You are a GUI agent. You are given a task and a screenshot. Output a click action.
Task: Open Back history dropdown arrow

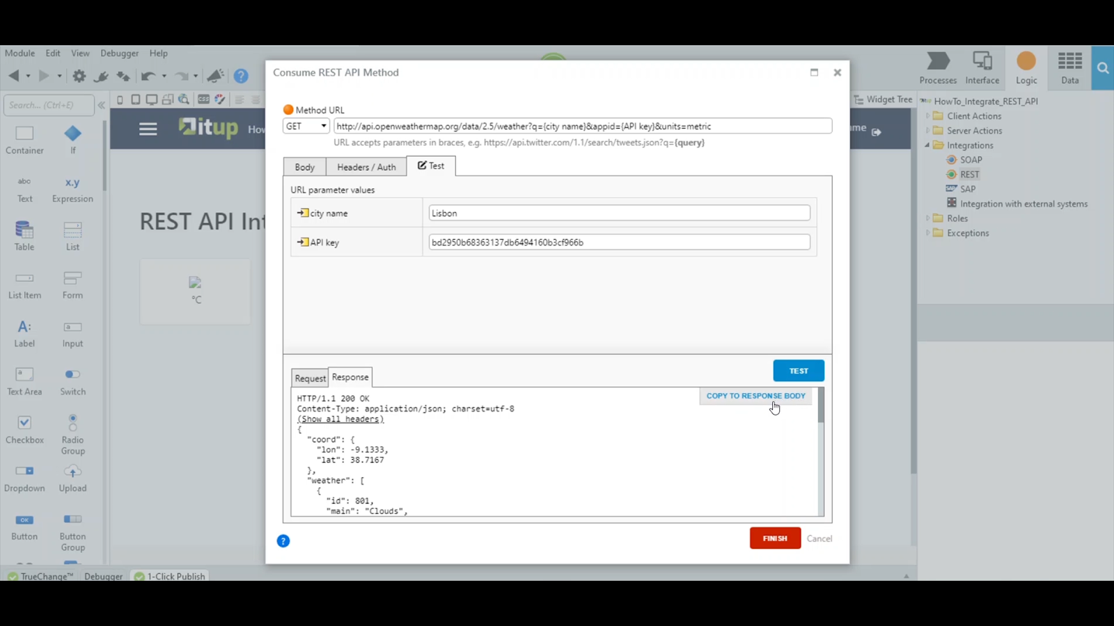click(28, 76)
